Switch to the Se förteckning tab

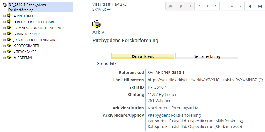point(207,56)
